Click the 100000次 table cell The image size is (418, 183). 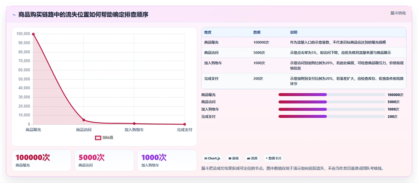point(261,42)
